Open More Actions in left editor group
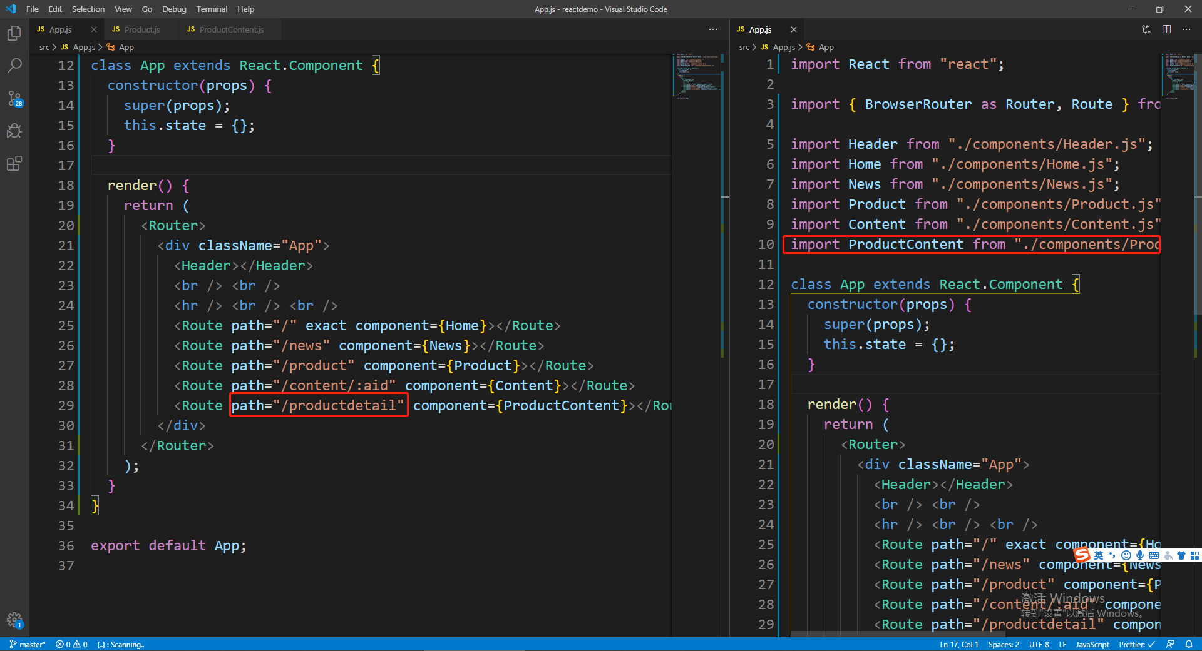The height and width of the screenshot is (651, 1202). pos(713,29)
